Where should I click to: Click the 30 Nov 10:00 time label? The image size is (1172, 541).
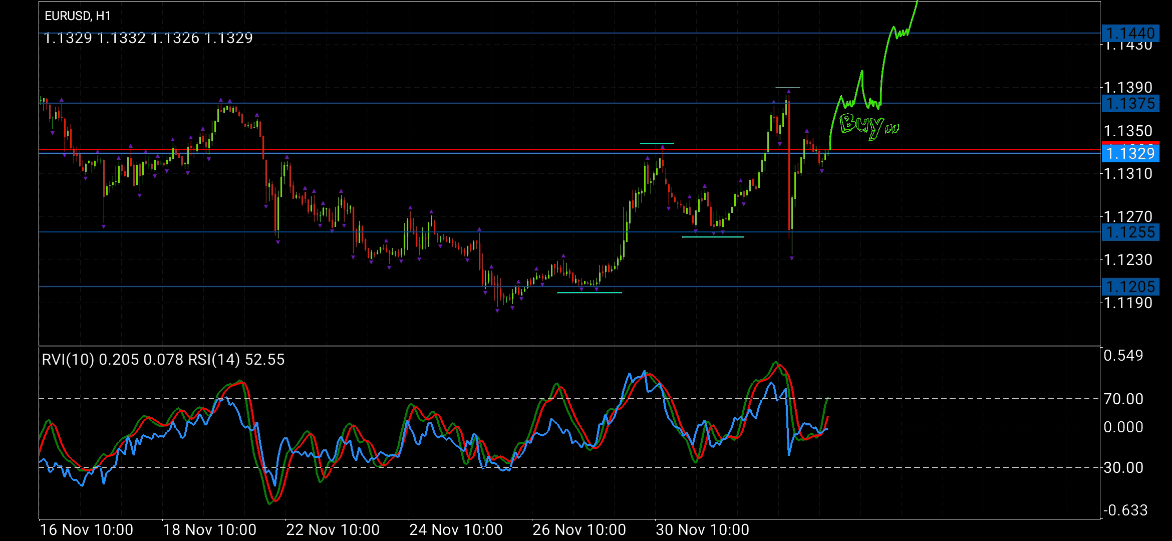pos(702,530)
